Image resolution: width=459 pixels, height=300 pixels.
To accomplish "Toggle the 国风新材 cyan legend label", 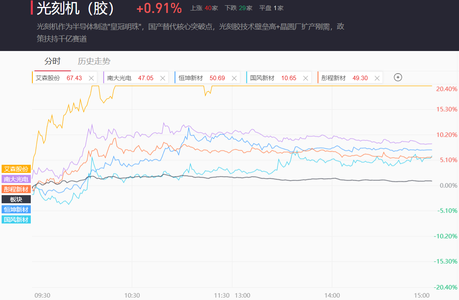I will [x=16, y=219].
